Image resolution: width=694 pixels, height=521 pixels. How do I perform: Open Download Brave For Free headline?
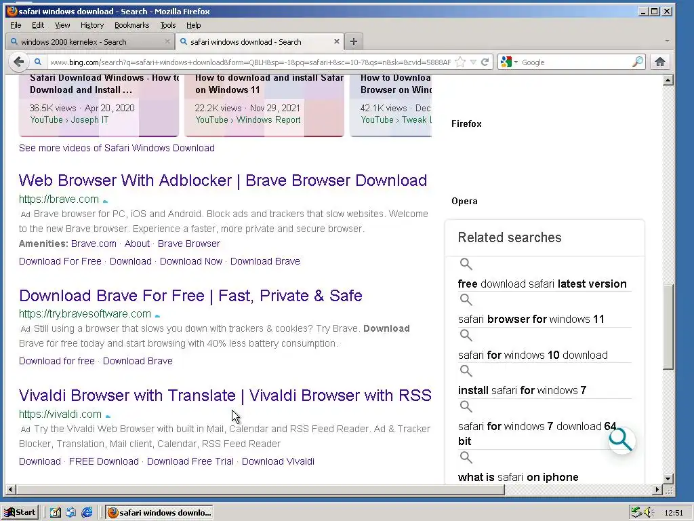(190, 296)
